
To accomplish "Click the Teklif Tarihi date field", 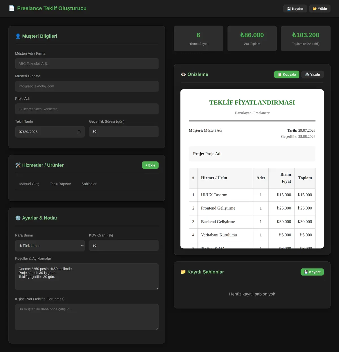I will [x=50, y=132].
